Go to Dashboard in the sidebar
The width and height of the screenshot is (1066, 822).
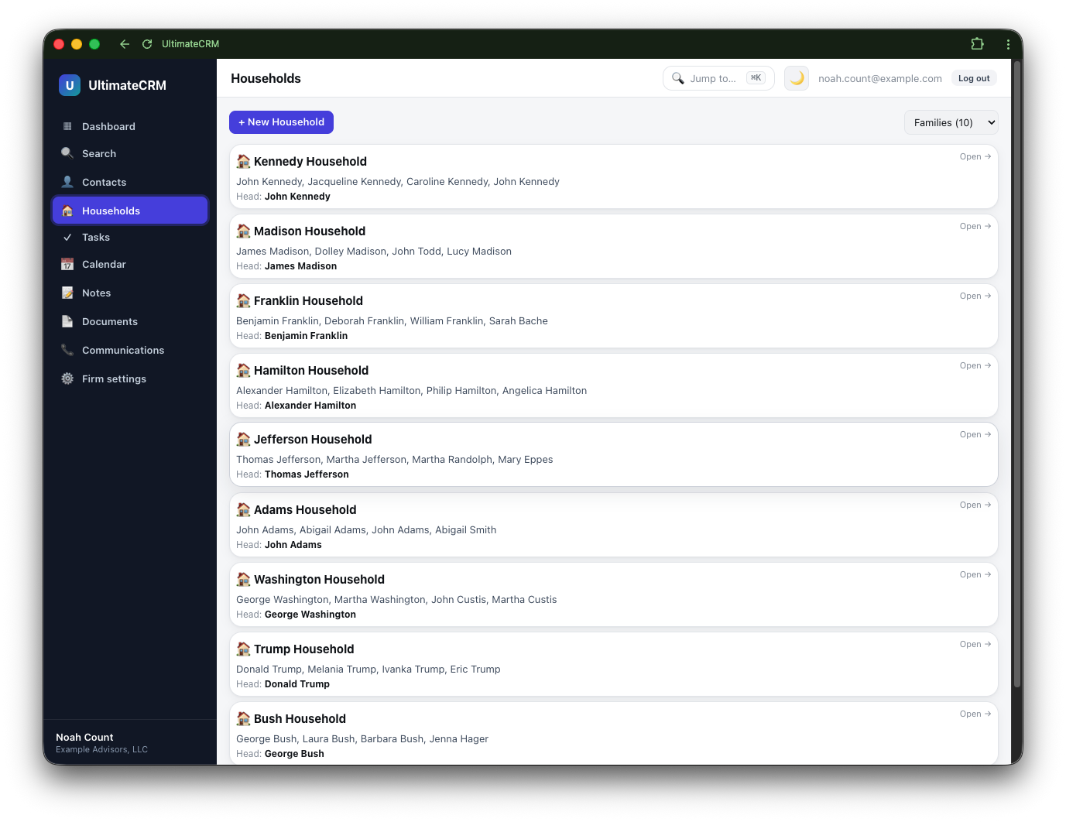130,126
